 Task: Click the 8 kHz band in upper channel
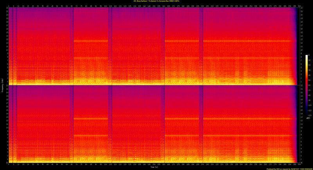(156, 58)
